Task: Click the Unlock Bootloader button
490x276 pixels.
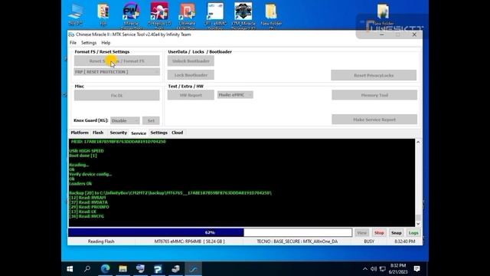Action: [191, 61]
